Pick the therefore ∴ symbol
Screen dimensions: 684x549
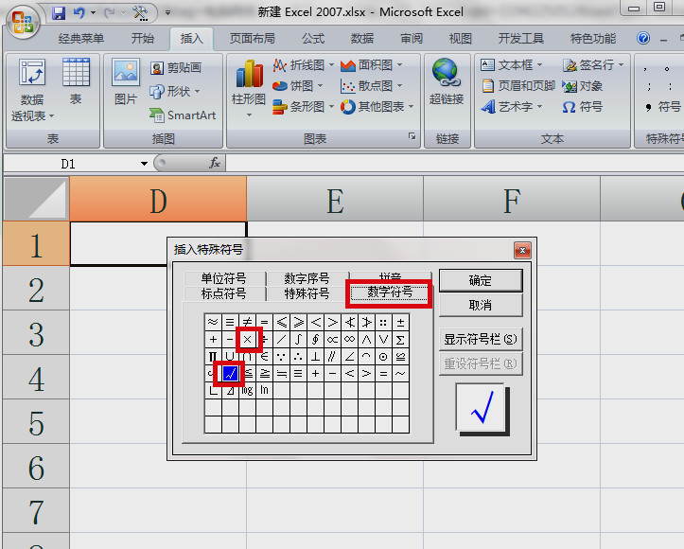pyautogui.click(x=298, y=356)
